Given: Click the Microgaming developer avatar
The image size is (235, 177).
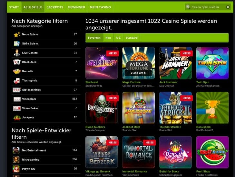Looking at the screenshot, I should [x=16, y=160].
